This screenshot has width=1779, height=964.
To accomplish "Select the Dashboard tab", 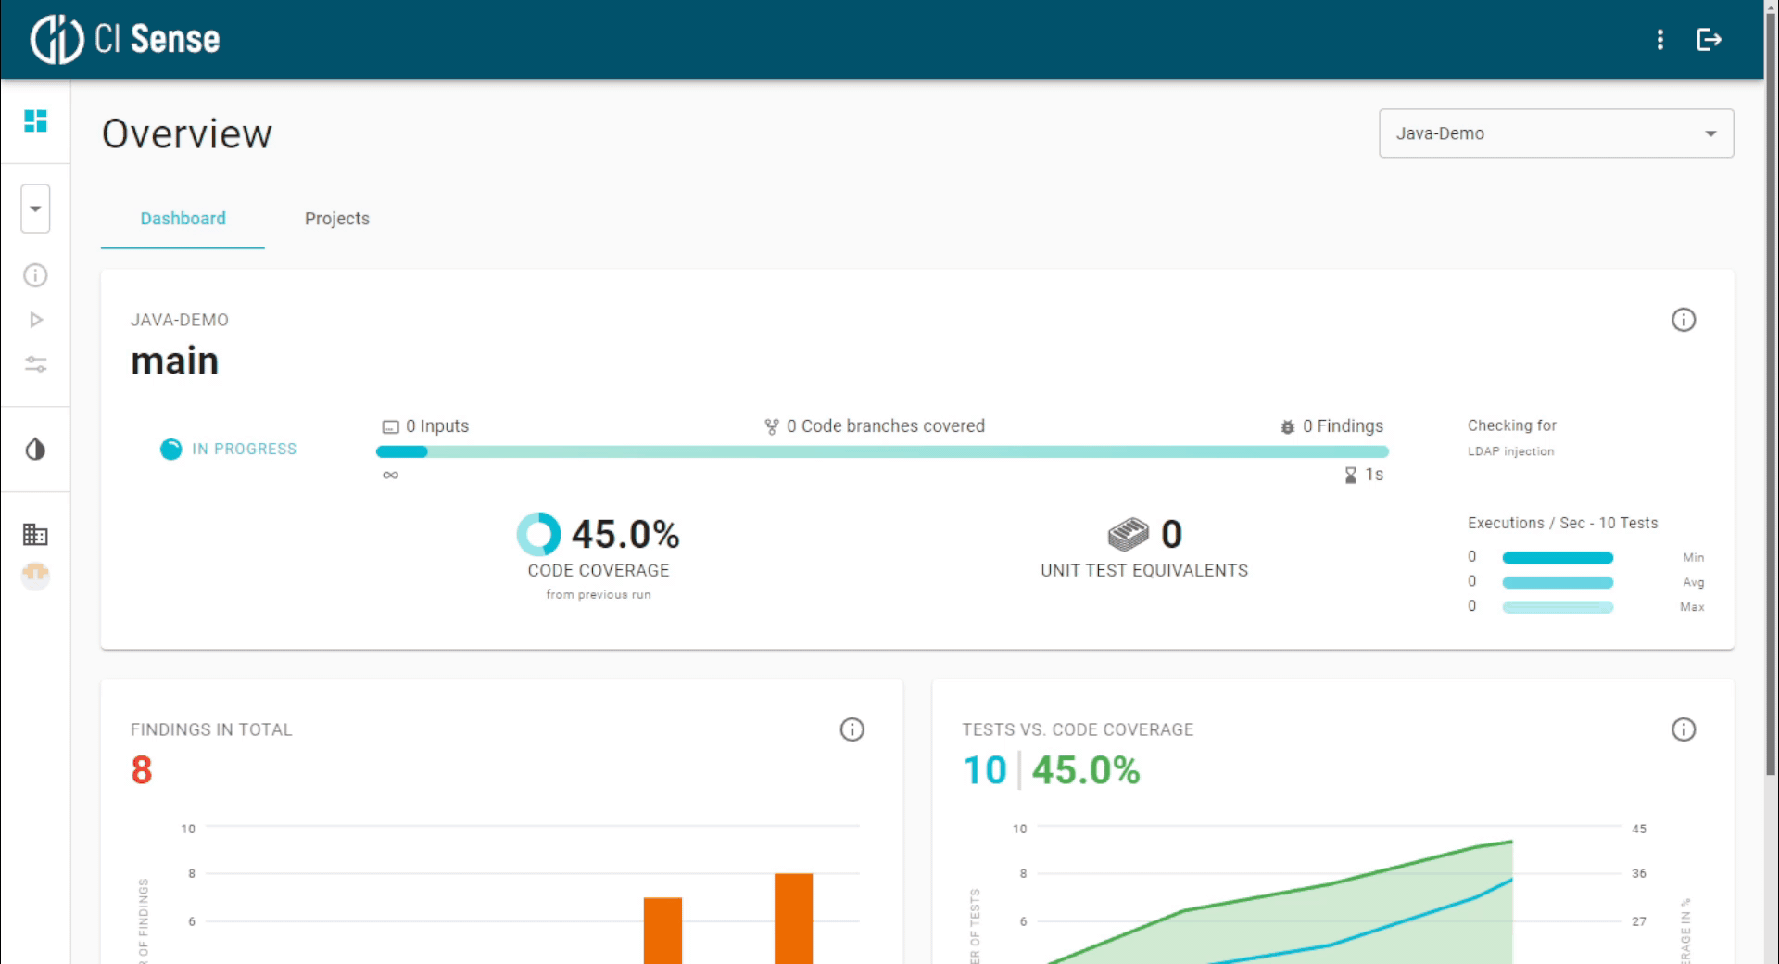I will tap(183, 219).
